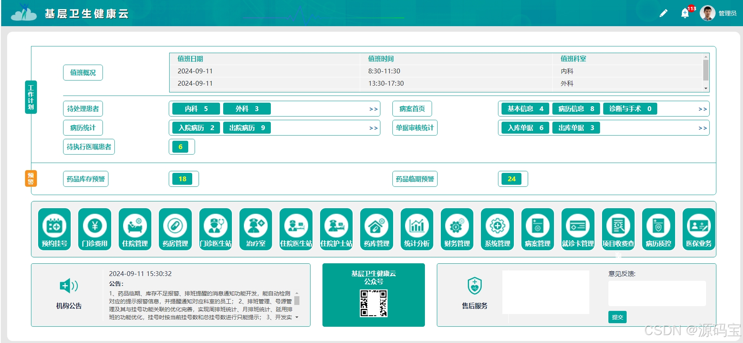Viewport: 743px width, 343px height.
Task: Expand the 病历统计 list with >> arrows
Action: (x=373, y=128)
